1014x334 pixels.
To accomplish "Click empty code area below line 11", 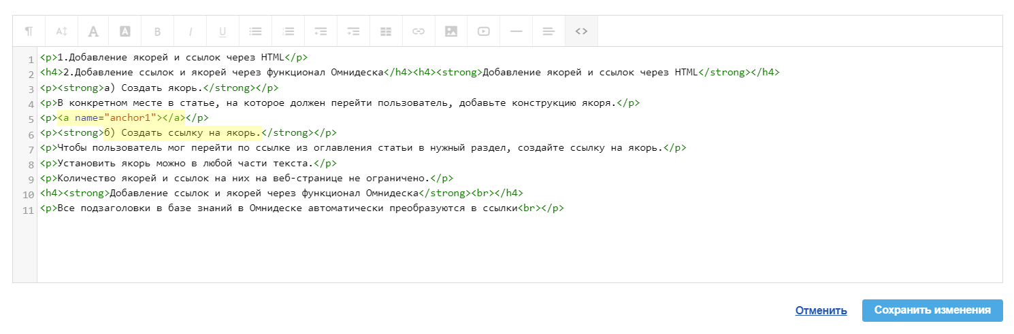I will click(519, 248).
